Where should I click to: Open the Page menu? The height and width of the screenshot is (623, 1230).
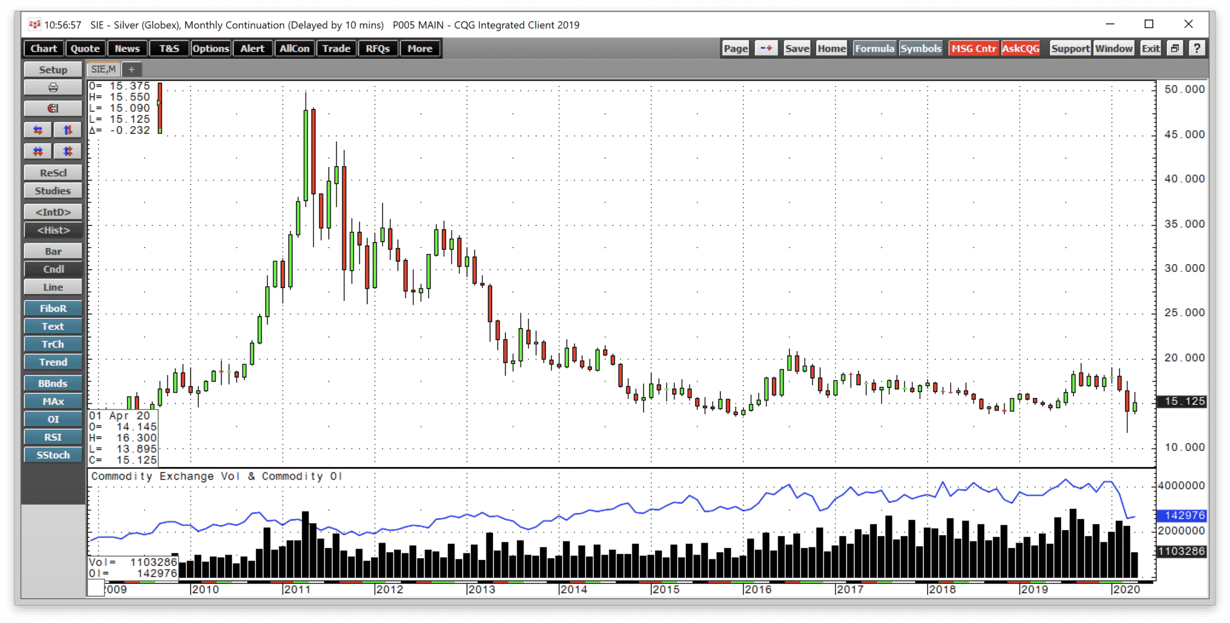(736, 49)
